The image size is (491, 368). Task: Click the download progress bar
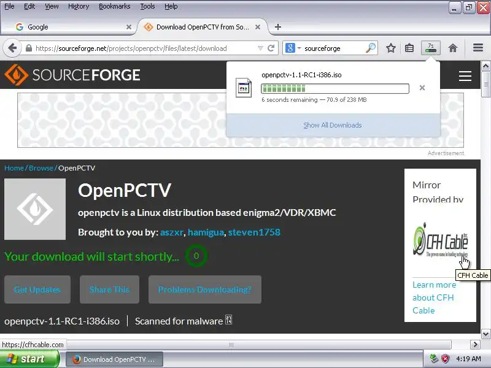[x=334, y=88]
